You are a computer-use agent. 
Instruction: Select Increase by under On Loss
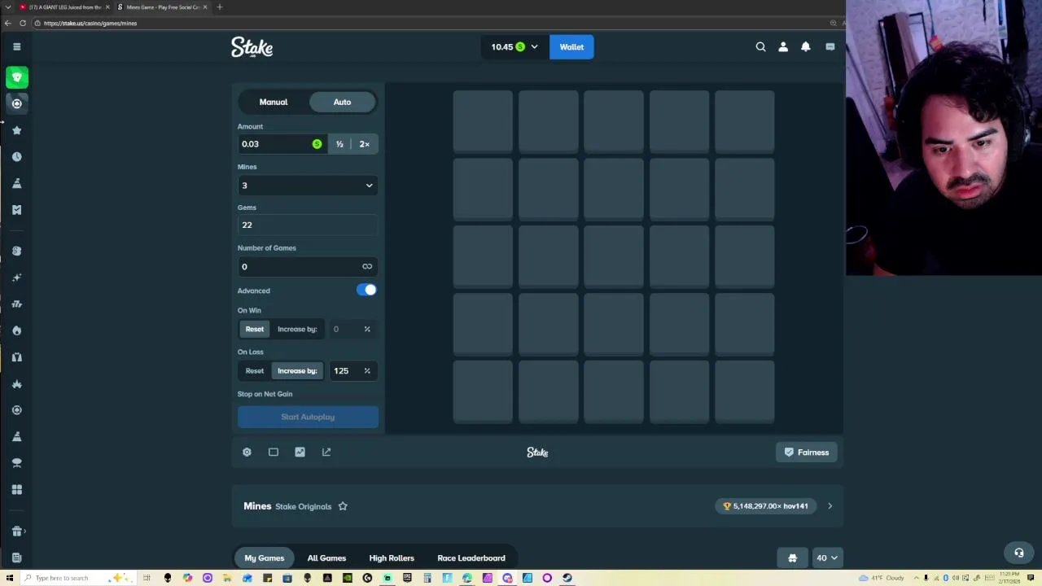coord(297,370)
